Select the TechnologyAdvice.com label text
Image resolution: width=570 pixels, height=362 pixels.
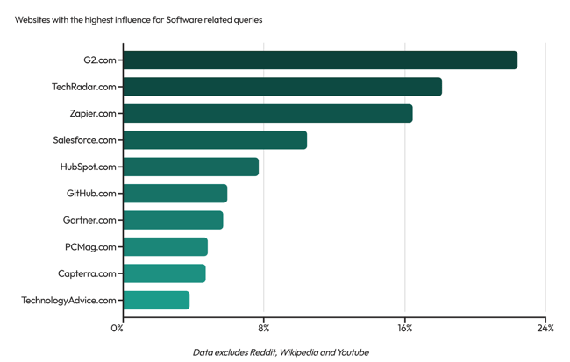[x=68, y=300]
